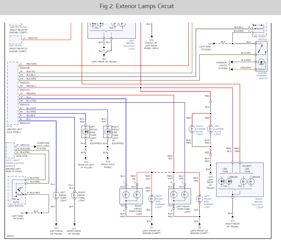
Task: Open 0940-01H link under 8L BLU
Action: pos(24,123)
